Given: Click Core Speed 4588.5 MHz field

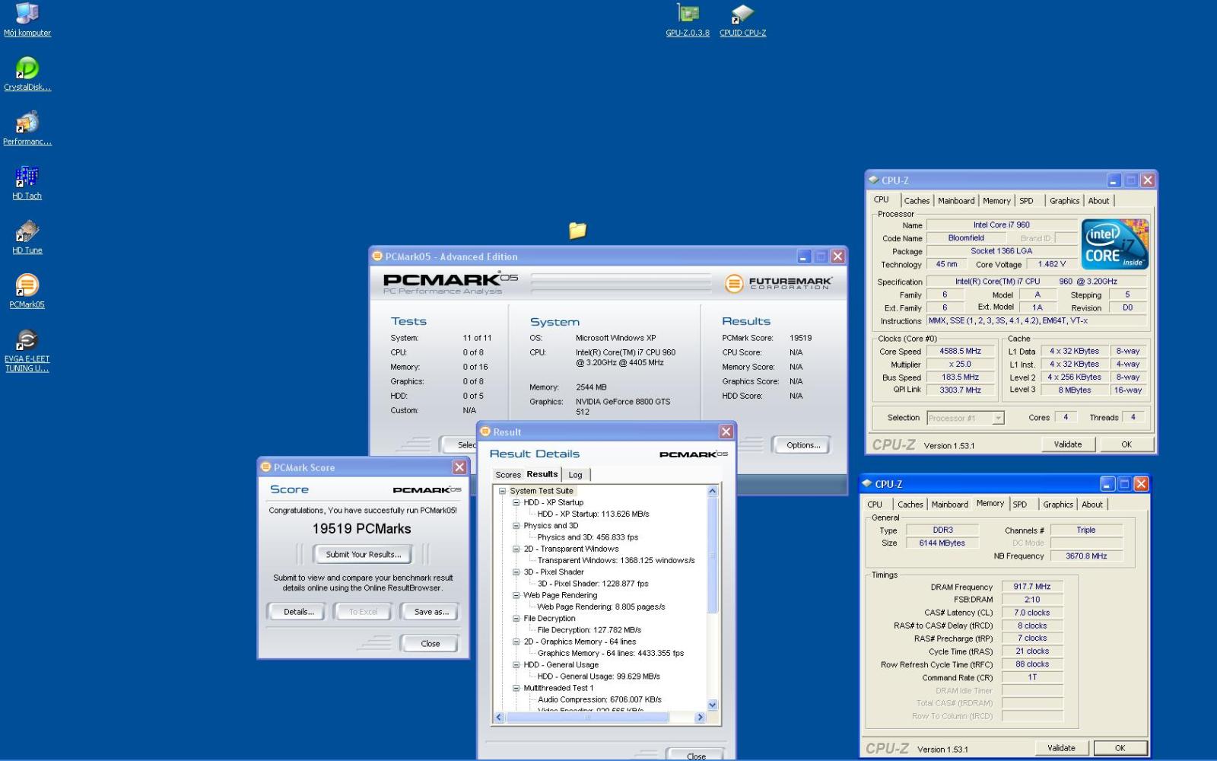Looking at the screenshot, I should (960, 352).
